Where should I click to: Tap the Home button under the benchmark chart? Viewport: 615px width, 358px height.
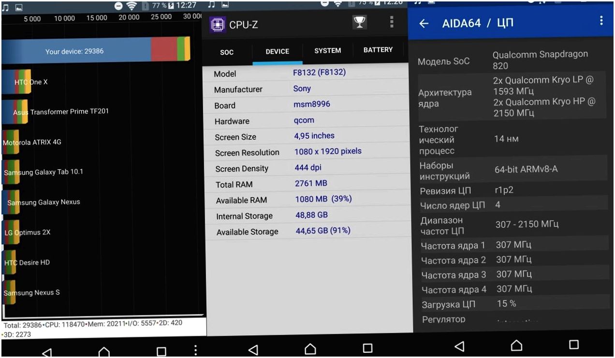pos(104,352)
